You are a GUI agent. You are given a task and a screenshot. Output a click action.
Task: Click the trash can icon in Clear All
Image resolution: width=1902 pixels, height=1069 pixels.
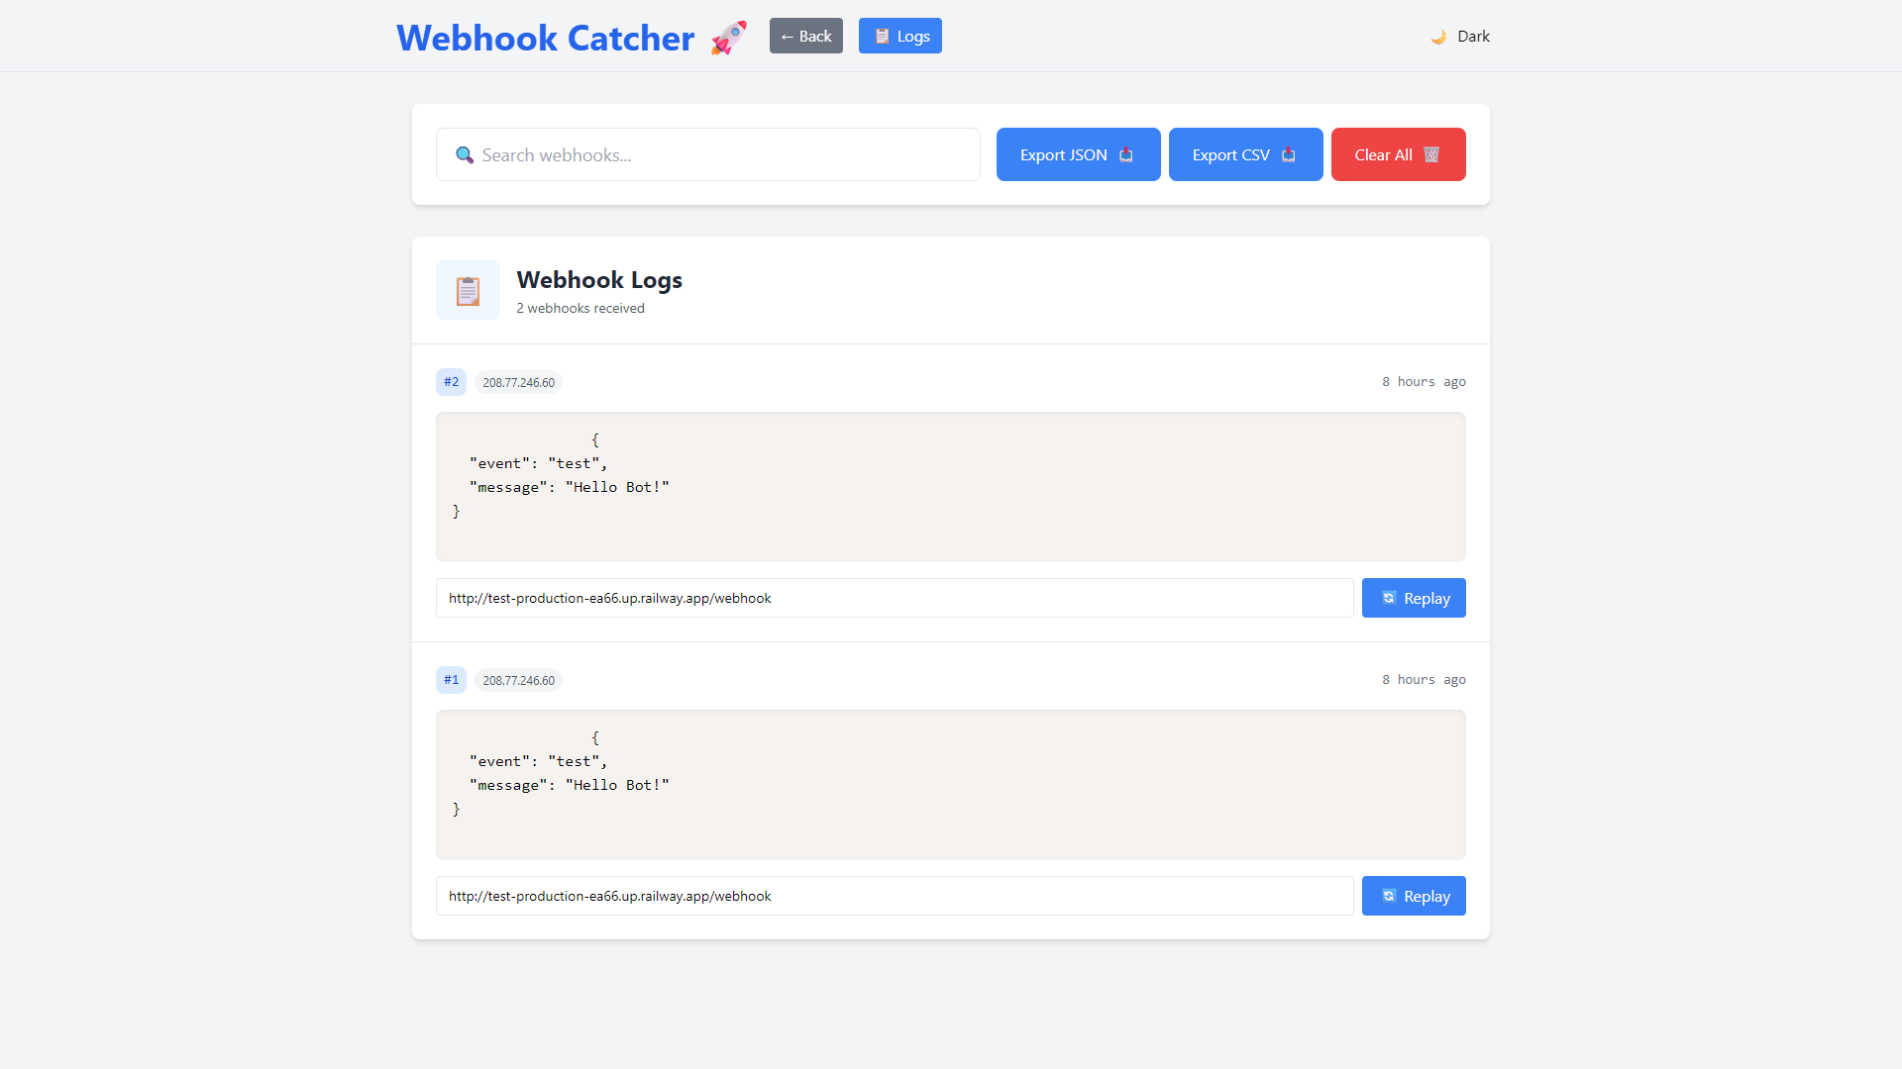tap(1430, 153)
